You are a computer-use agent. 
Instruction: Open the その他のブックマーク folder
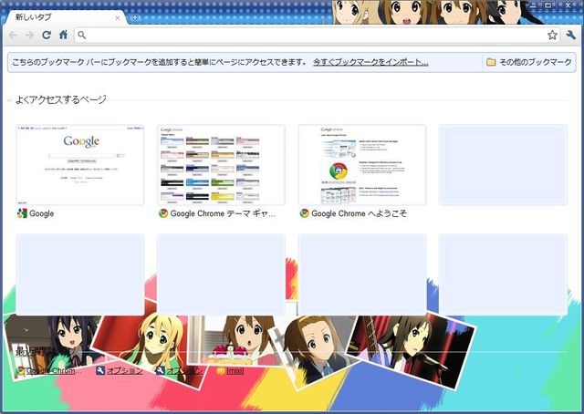click(529, 62)
